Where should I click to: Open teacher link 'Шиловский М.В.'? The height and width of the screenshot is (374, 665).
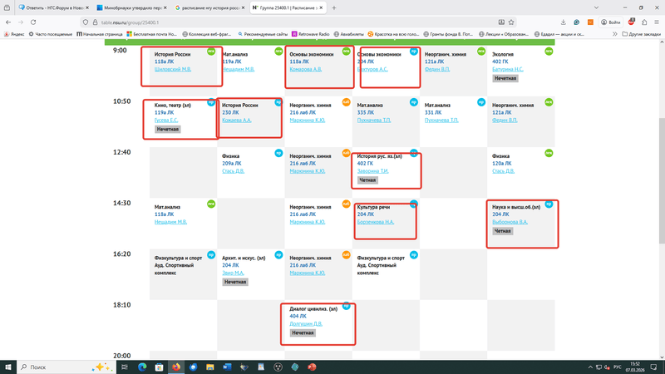click(x=173, y=69)
